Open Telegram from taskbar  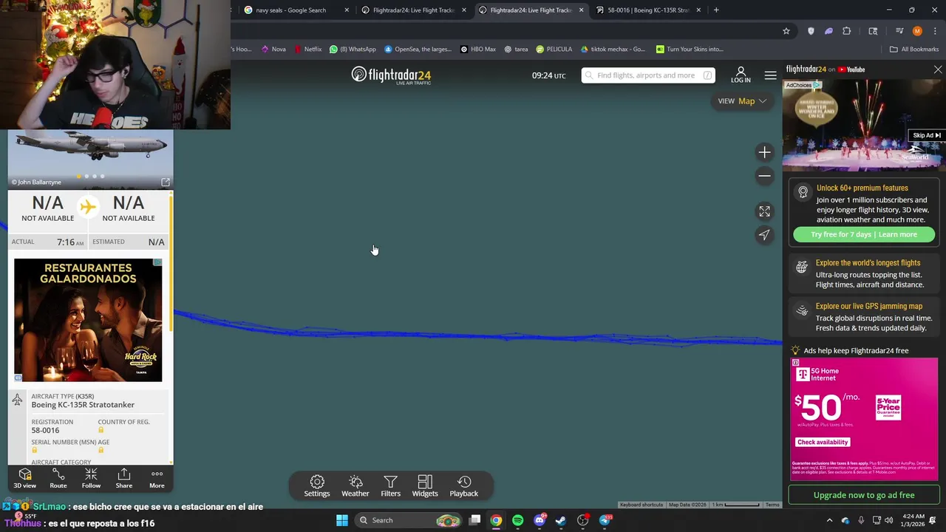click(x=605, y=520)
